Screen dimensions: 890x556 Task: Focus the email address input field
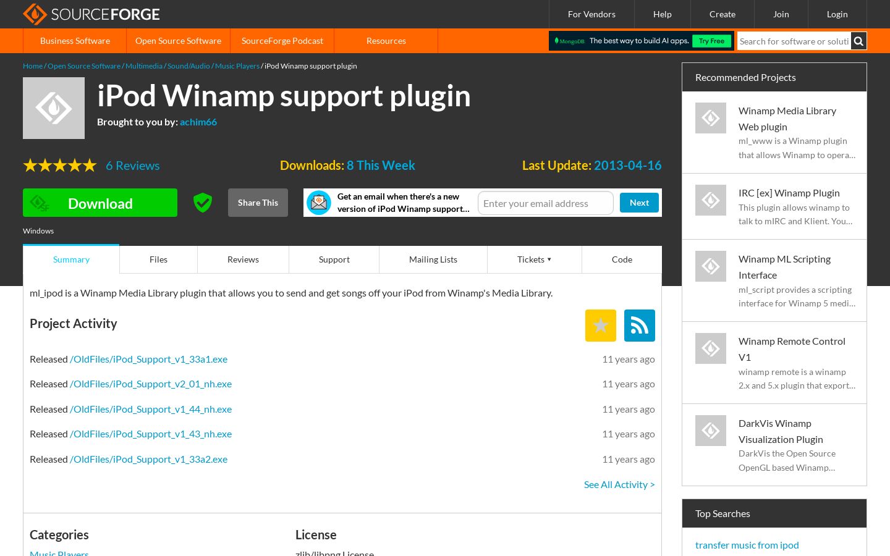[546, 203]
